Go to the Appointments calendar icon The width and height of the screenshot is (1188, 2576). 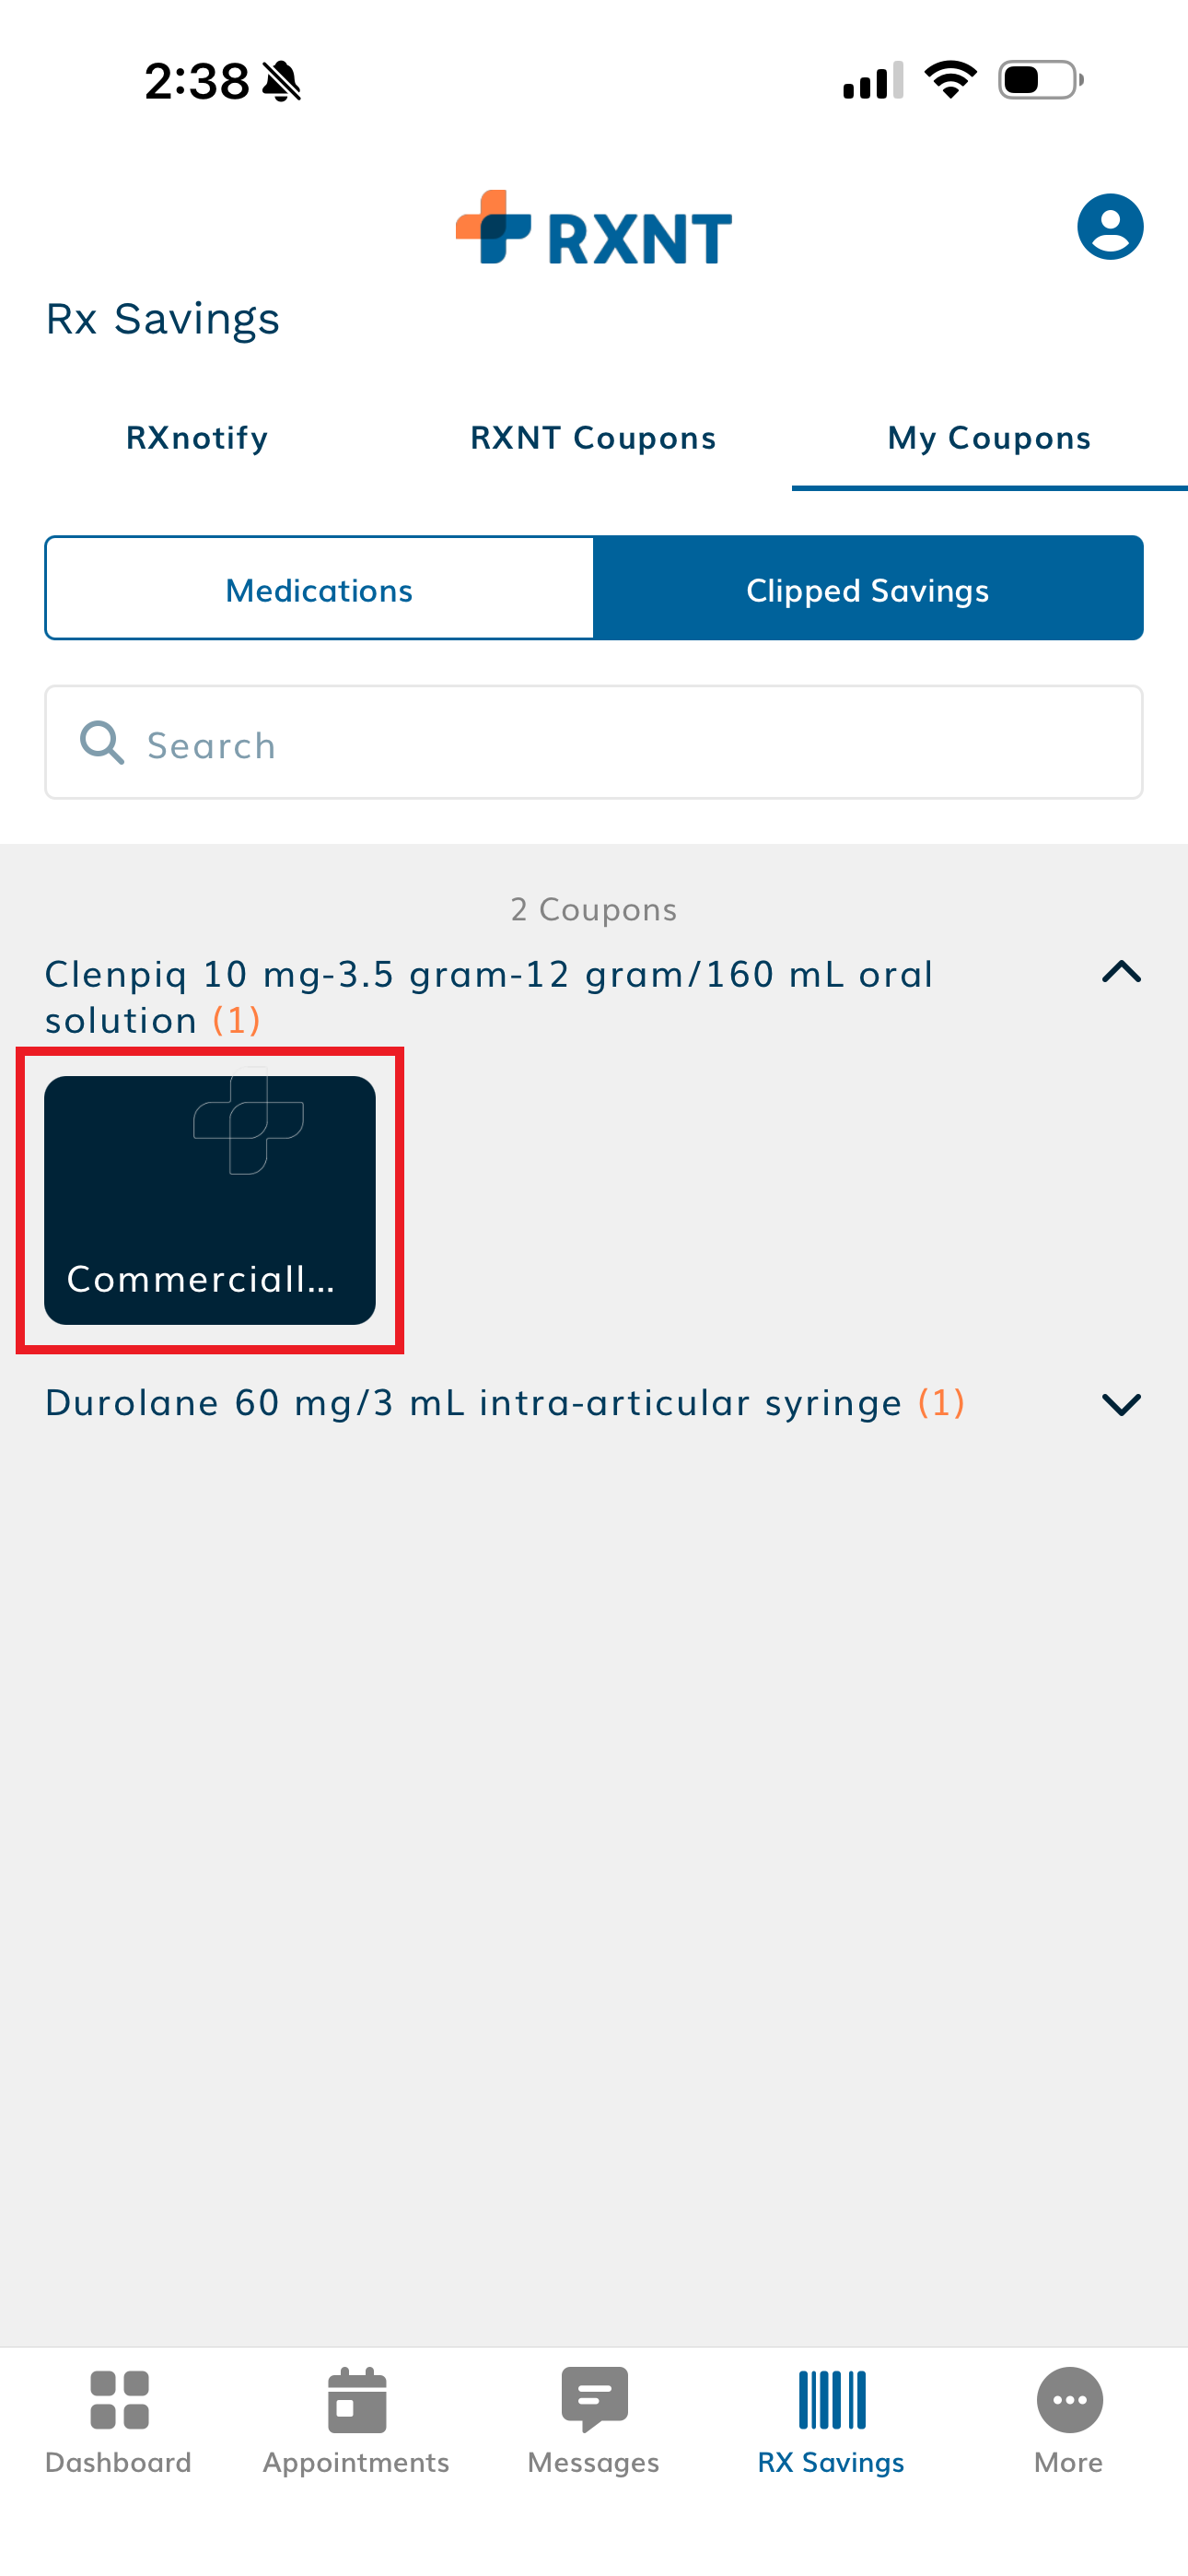tap(356, 2400)
